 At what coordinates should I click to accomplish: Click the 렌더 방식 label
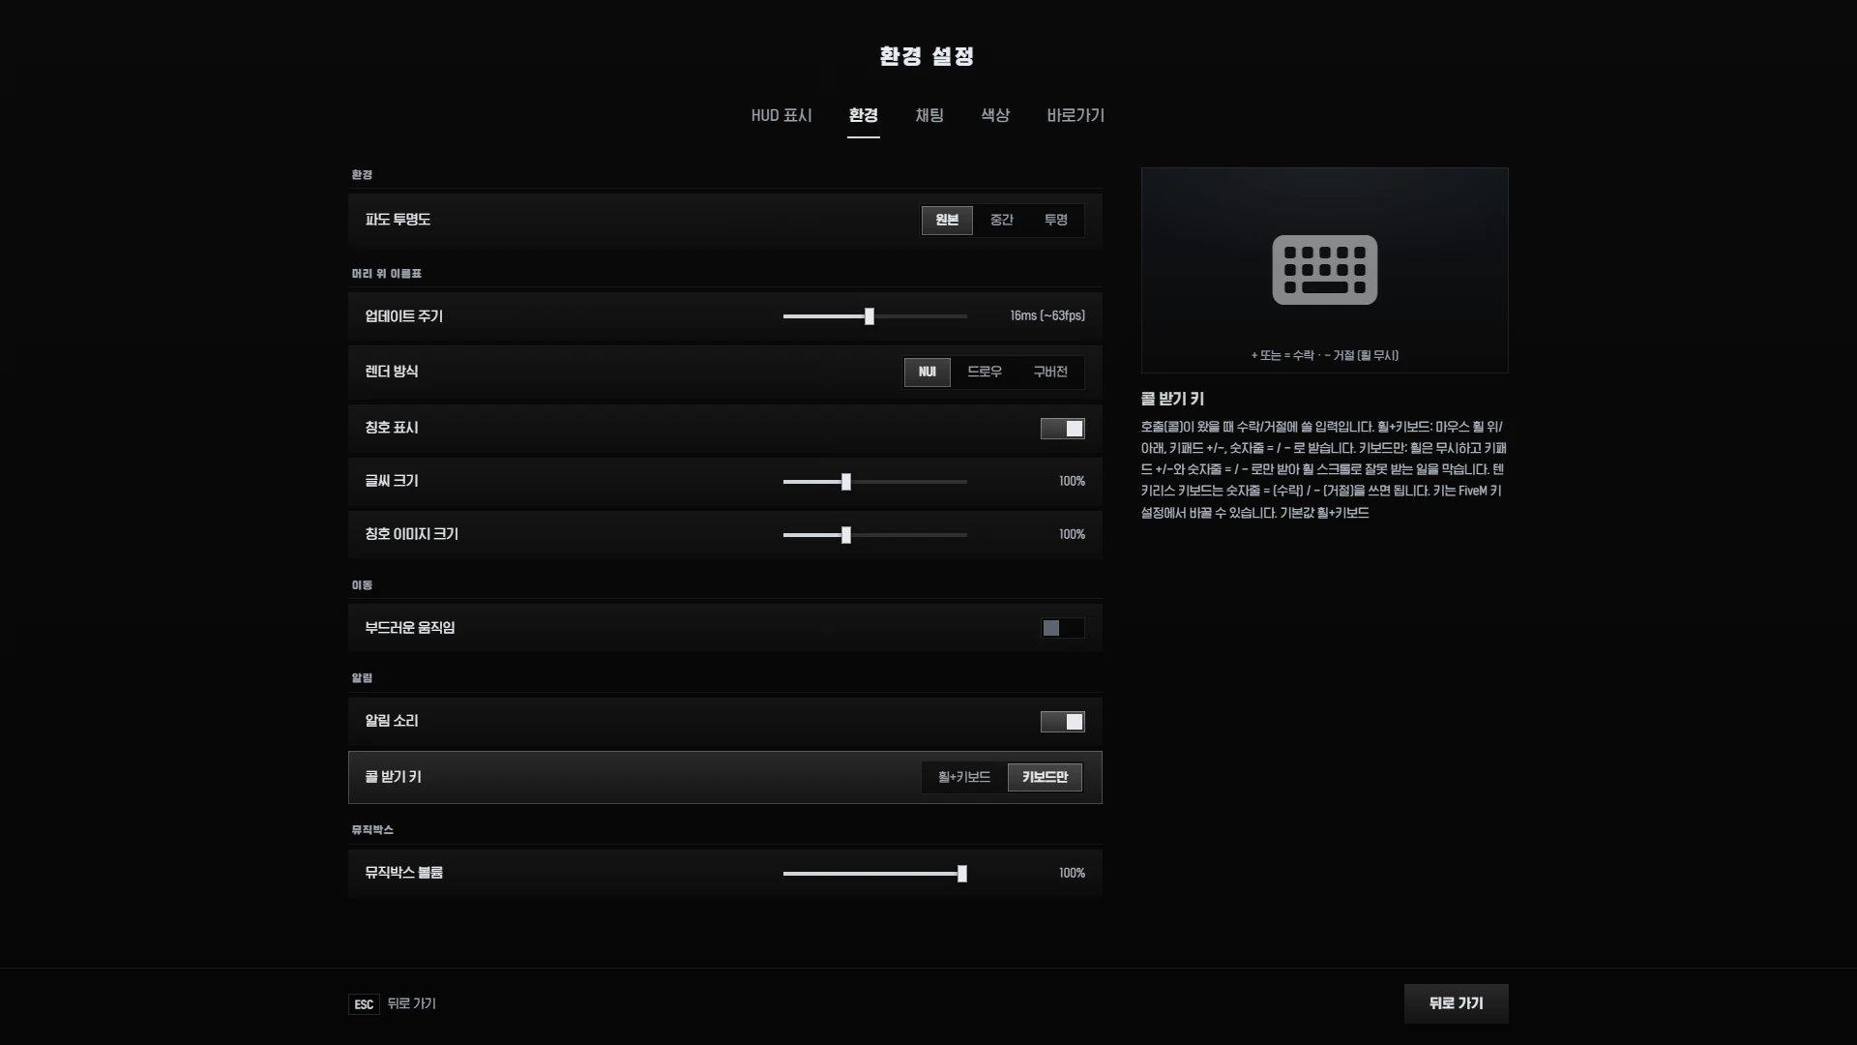(392, 372)
